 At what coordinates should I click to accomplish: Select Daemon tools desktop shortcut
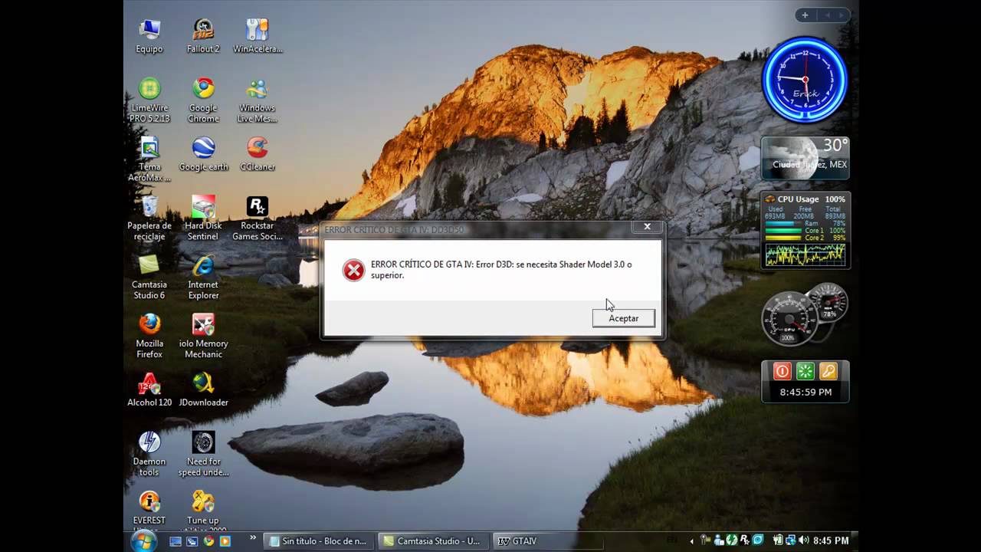(x=149, y=455)
